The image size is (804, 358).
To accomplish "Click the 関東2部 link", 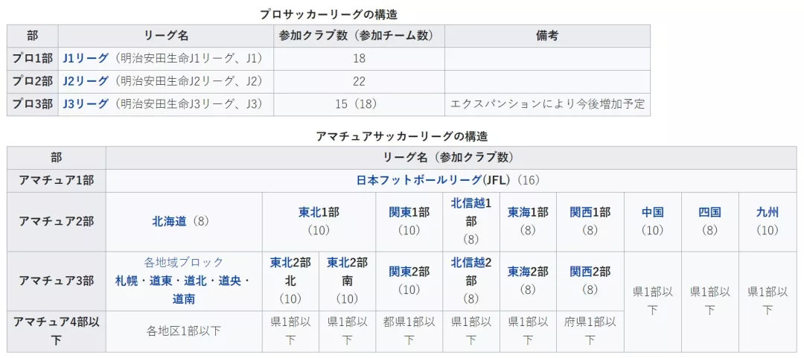I will point(409,272).
